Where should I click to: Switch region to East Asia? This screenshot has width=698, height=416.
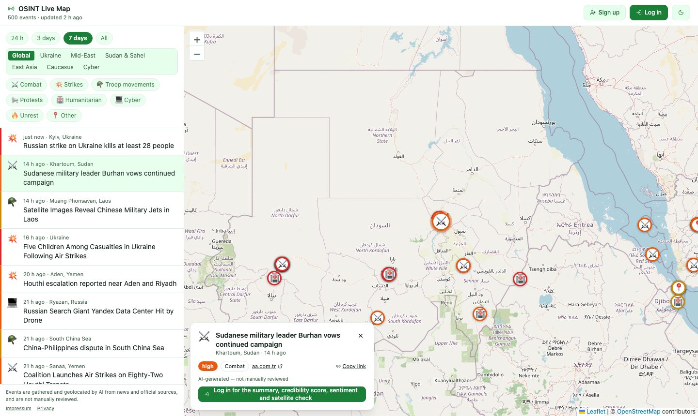[24, 67]
